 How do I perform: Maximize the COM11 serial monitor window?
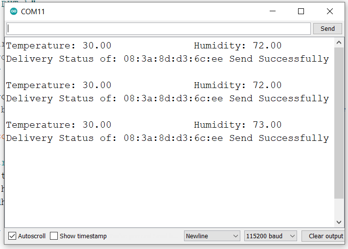[301, 11]
